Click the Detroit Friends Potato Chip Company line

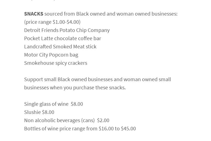(x=67, y=30)
